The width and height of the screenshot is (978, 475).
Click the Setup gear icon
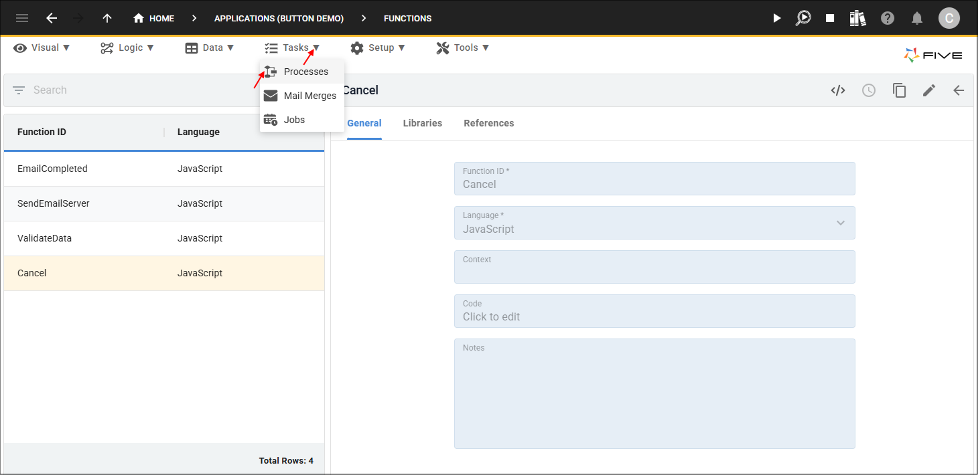pyautogui.click(x=357, y=47)
